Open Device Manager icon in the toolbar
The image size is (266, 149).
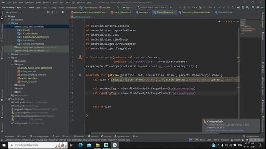243,7
